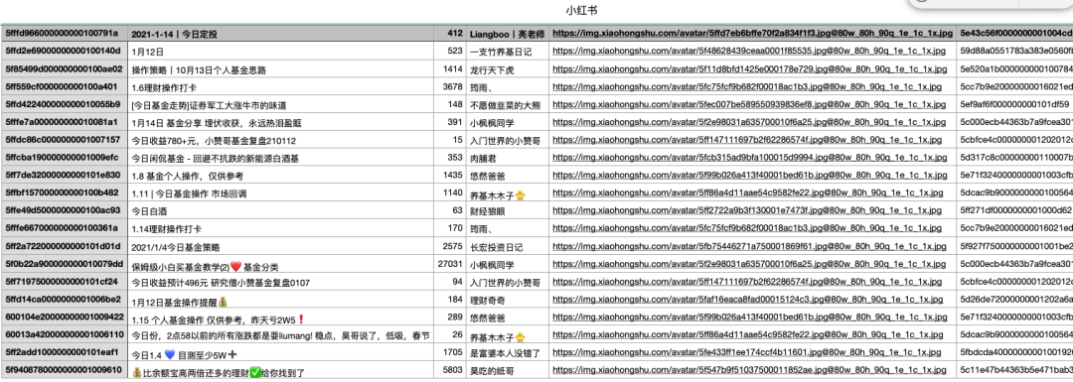
Task: Select cell 5ff271df0000000001000d62
Action: point(1014,211)
